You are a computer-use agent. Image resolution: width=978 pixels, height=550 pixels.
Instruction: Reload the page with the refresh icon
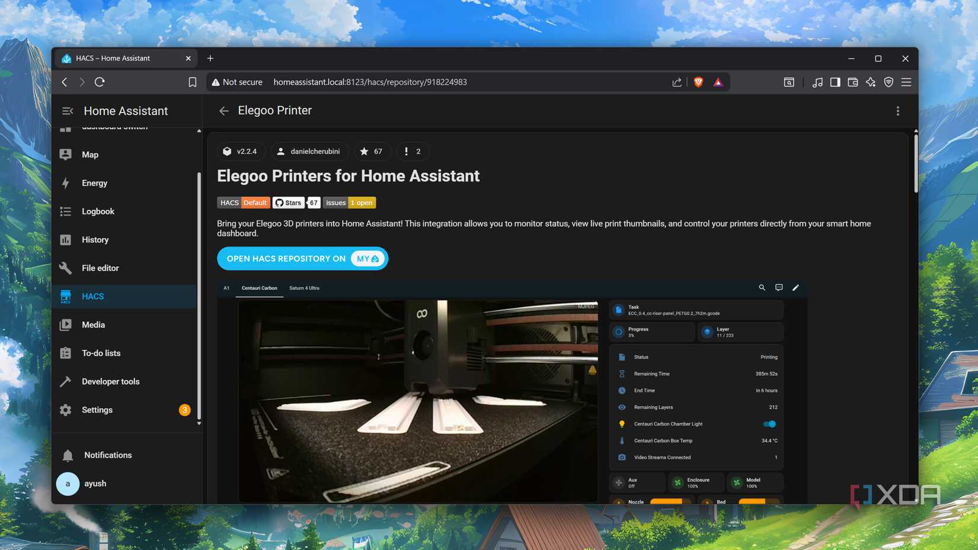click(x=100, y=82)
